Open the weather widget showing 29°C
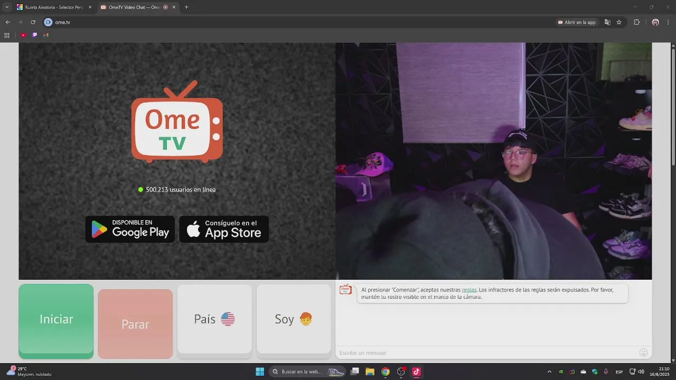Viewport: 676px width, 380px height. point(29,372)
